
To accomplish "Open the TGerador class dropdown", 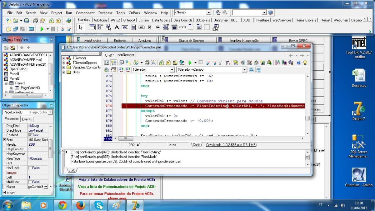I will pyautogui.click(x=172, y=70).
